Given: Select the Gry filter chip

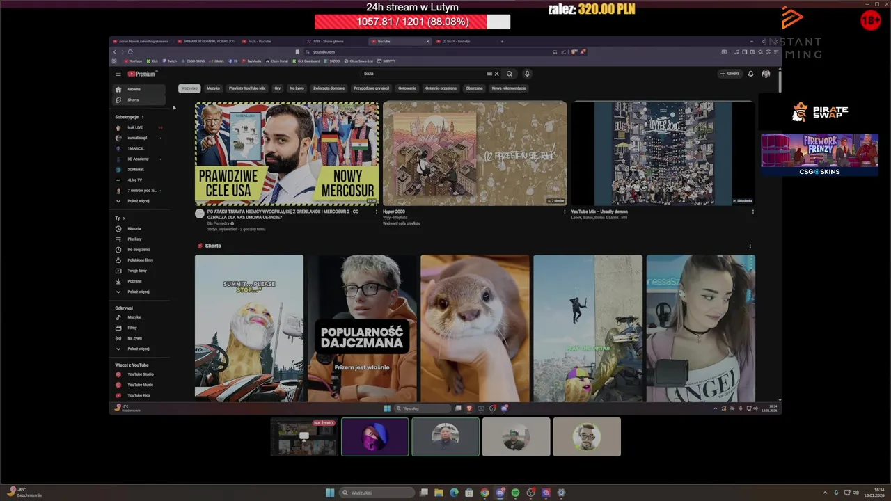Looking at the screenshot, I should [277, 88].
